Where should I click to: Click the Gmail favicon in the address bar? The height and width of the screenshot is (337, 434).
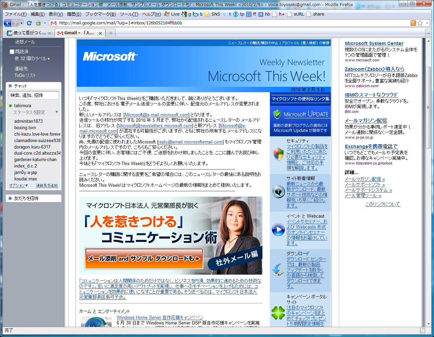(x=53, y=23)
